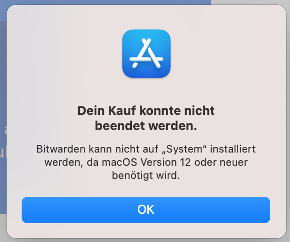This screenshot has width=290, height=242.
Task: Click the App Store icon
Action: (146, 54)
